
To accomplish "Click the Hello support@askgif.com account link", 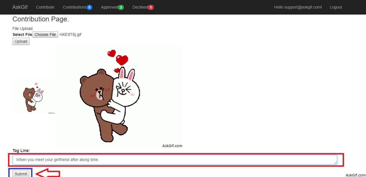I will tap(298, 7).
